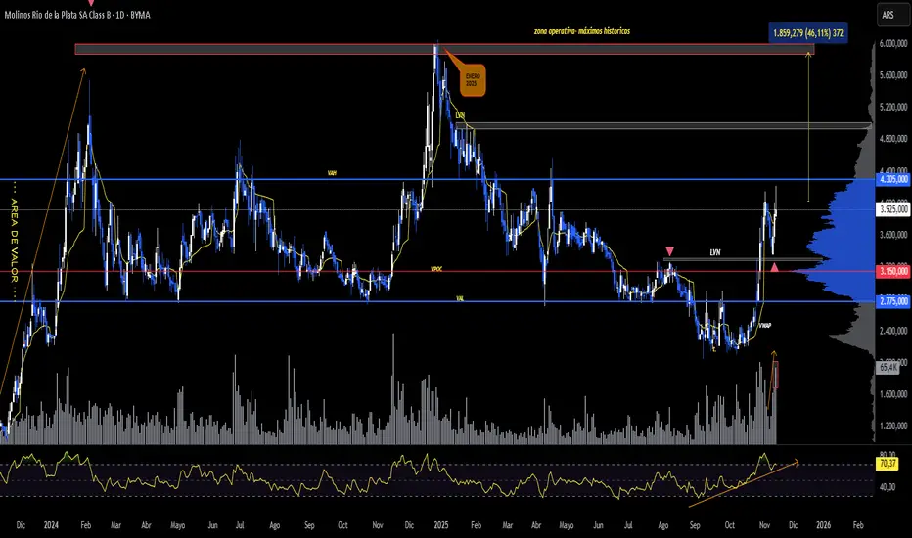Click the blue 4.305,000 price label

(893, 179)
